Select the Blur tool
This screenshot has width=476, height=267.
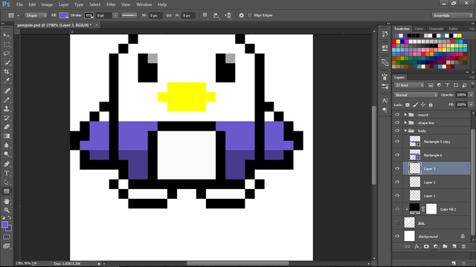click(x=7, y=145)
